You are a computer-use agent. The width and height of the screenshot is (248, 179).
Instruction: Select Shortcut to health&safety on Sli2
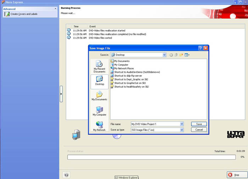(x=130, y=87)
